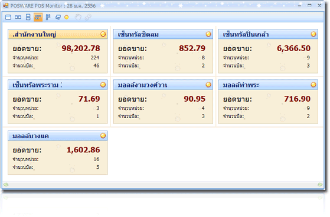This screenshot has height=217, width=330.
Task: Click the yellow sun toolbar icon
Action: pos(67,17)
